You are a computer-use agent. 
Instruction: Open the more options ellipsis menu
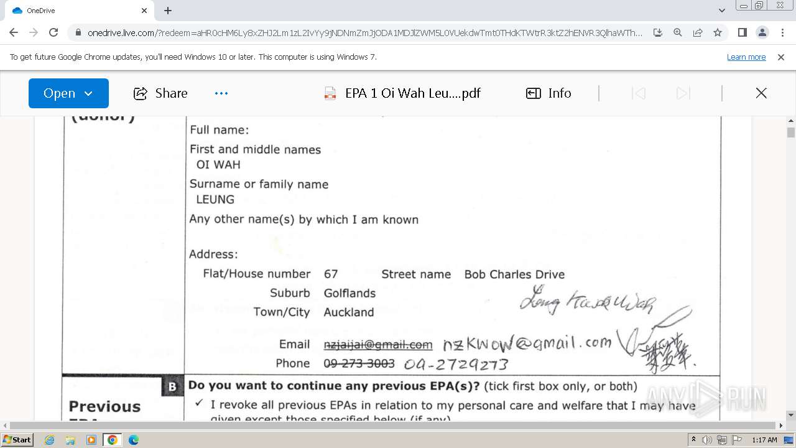point(221,93)
